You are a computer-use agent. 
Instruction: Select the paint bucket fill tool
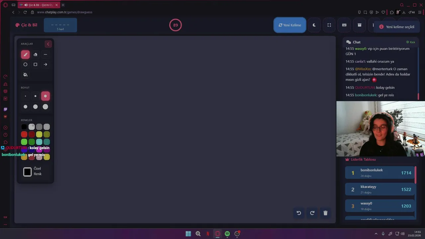coord(25,75)
